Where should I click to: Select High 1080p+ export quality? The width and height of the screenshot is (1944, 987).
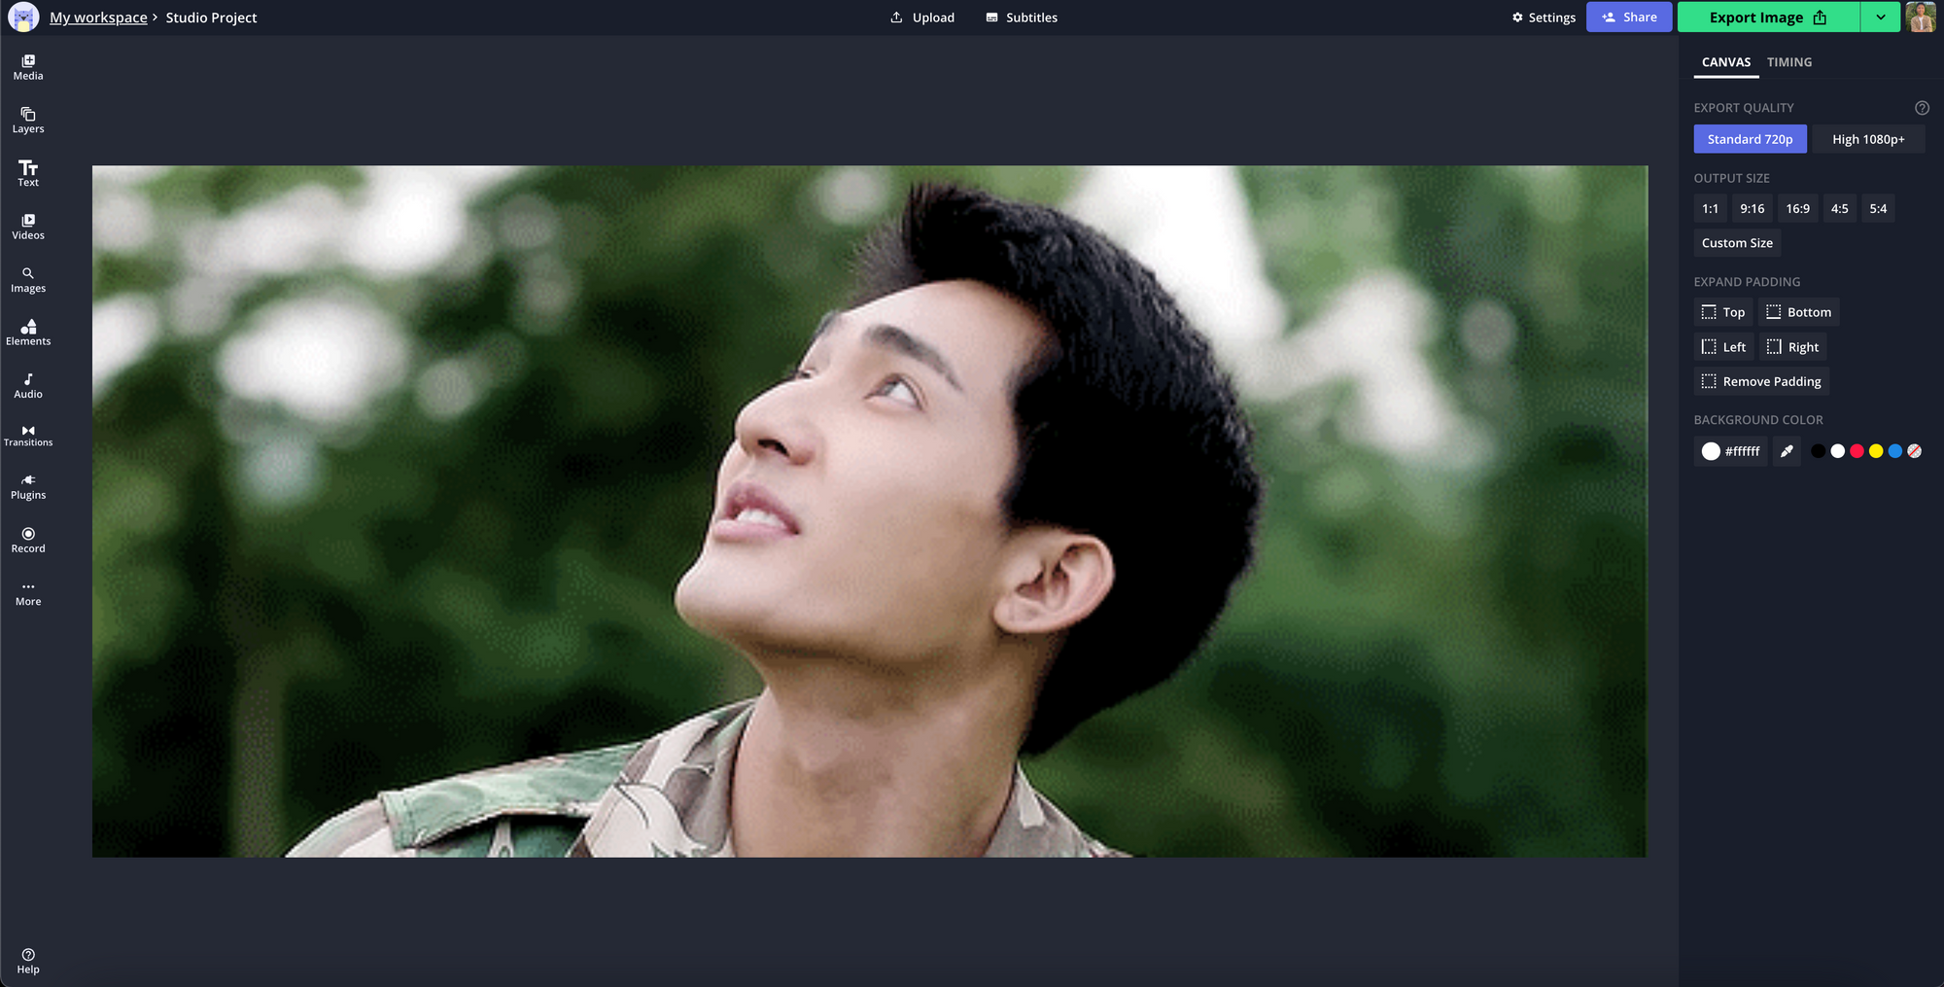1868,139
